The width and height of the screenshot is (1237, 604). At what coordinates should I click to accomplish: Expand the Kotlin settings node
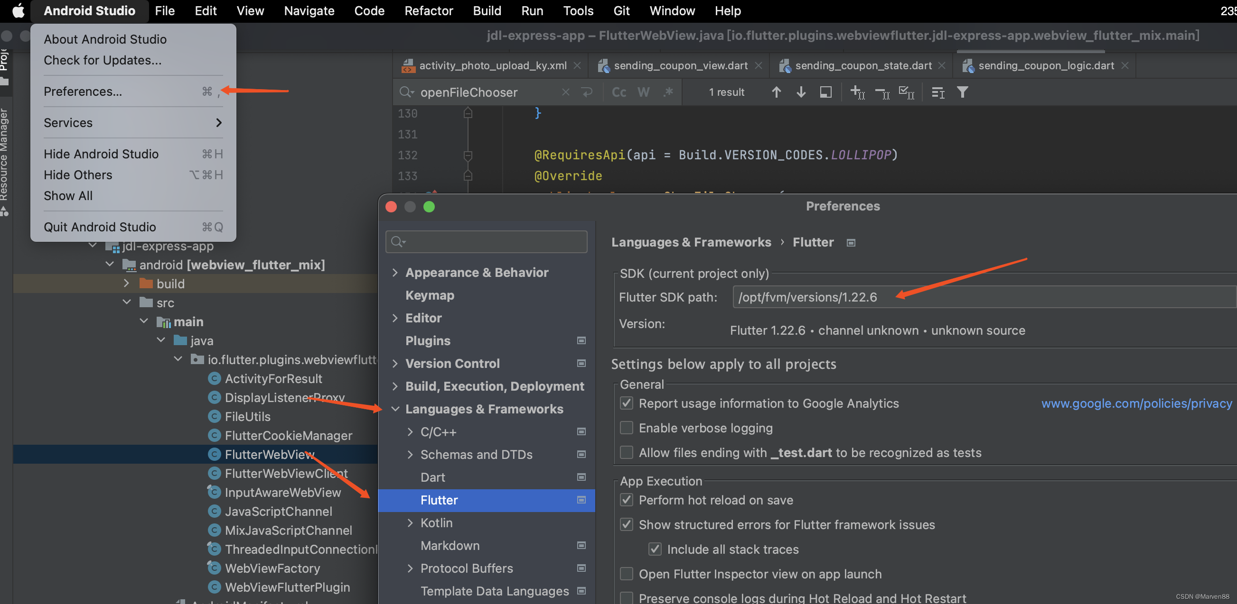click(410, 522)
